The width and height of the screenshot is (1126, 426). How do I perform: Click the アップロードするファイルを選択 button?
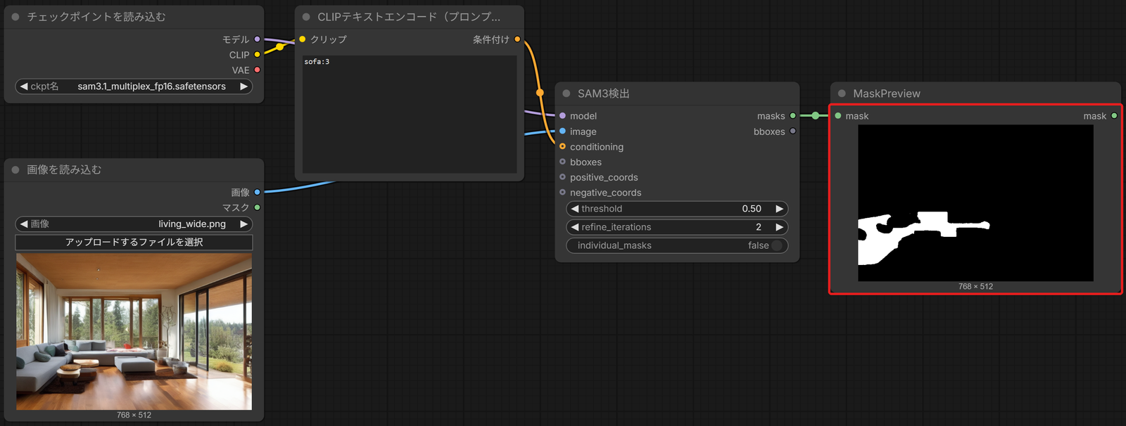[134, 242]
